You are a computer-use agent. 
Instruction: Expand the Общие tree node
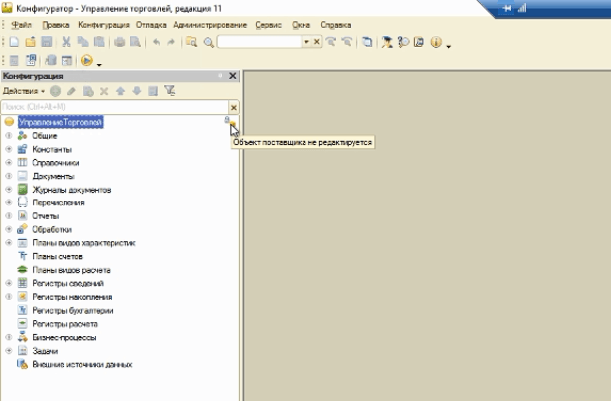click(9, 136)
